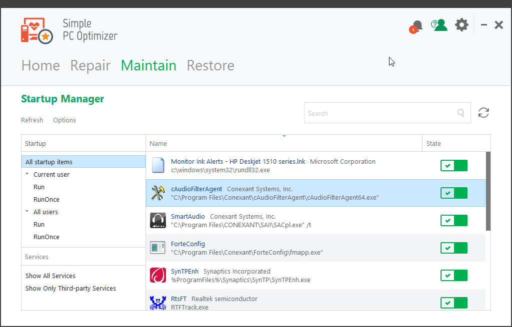The image size is (512, 327).
Task: Open the user account help icon
Action: [439, 25]
